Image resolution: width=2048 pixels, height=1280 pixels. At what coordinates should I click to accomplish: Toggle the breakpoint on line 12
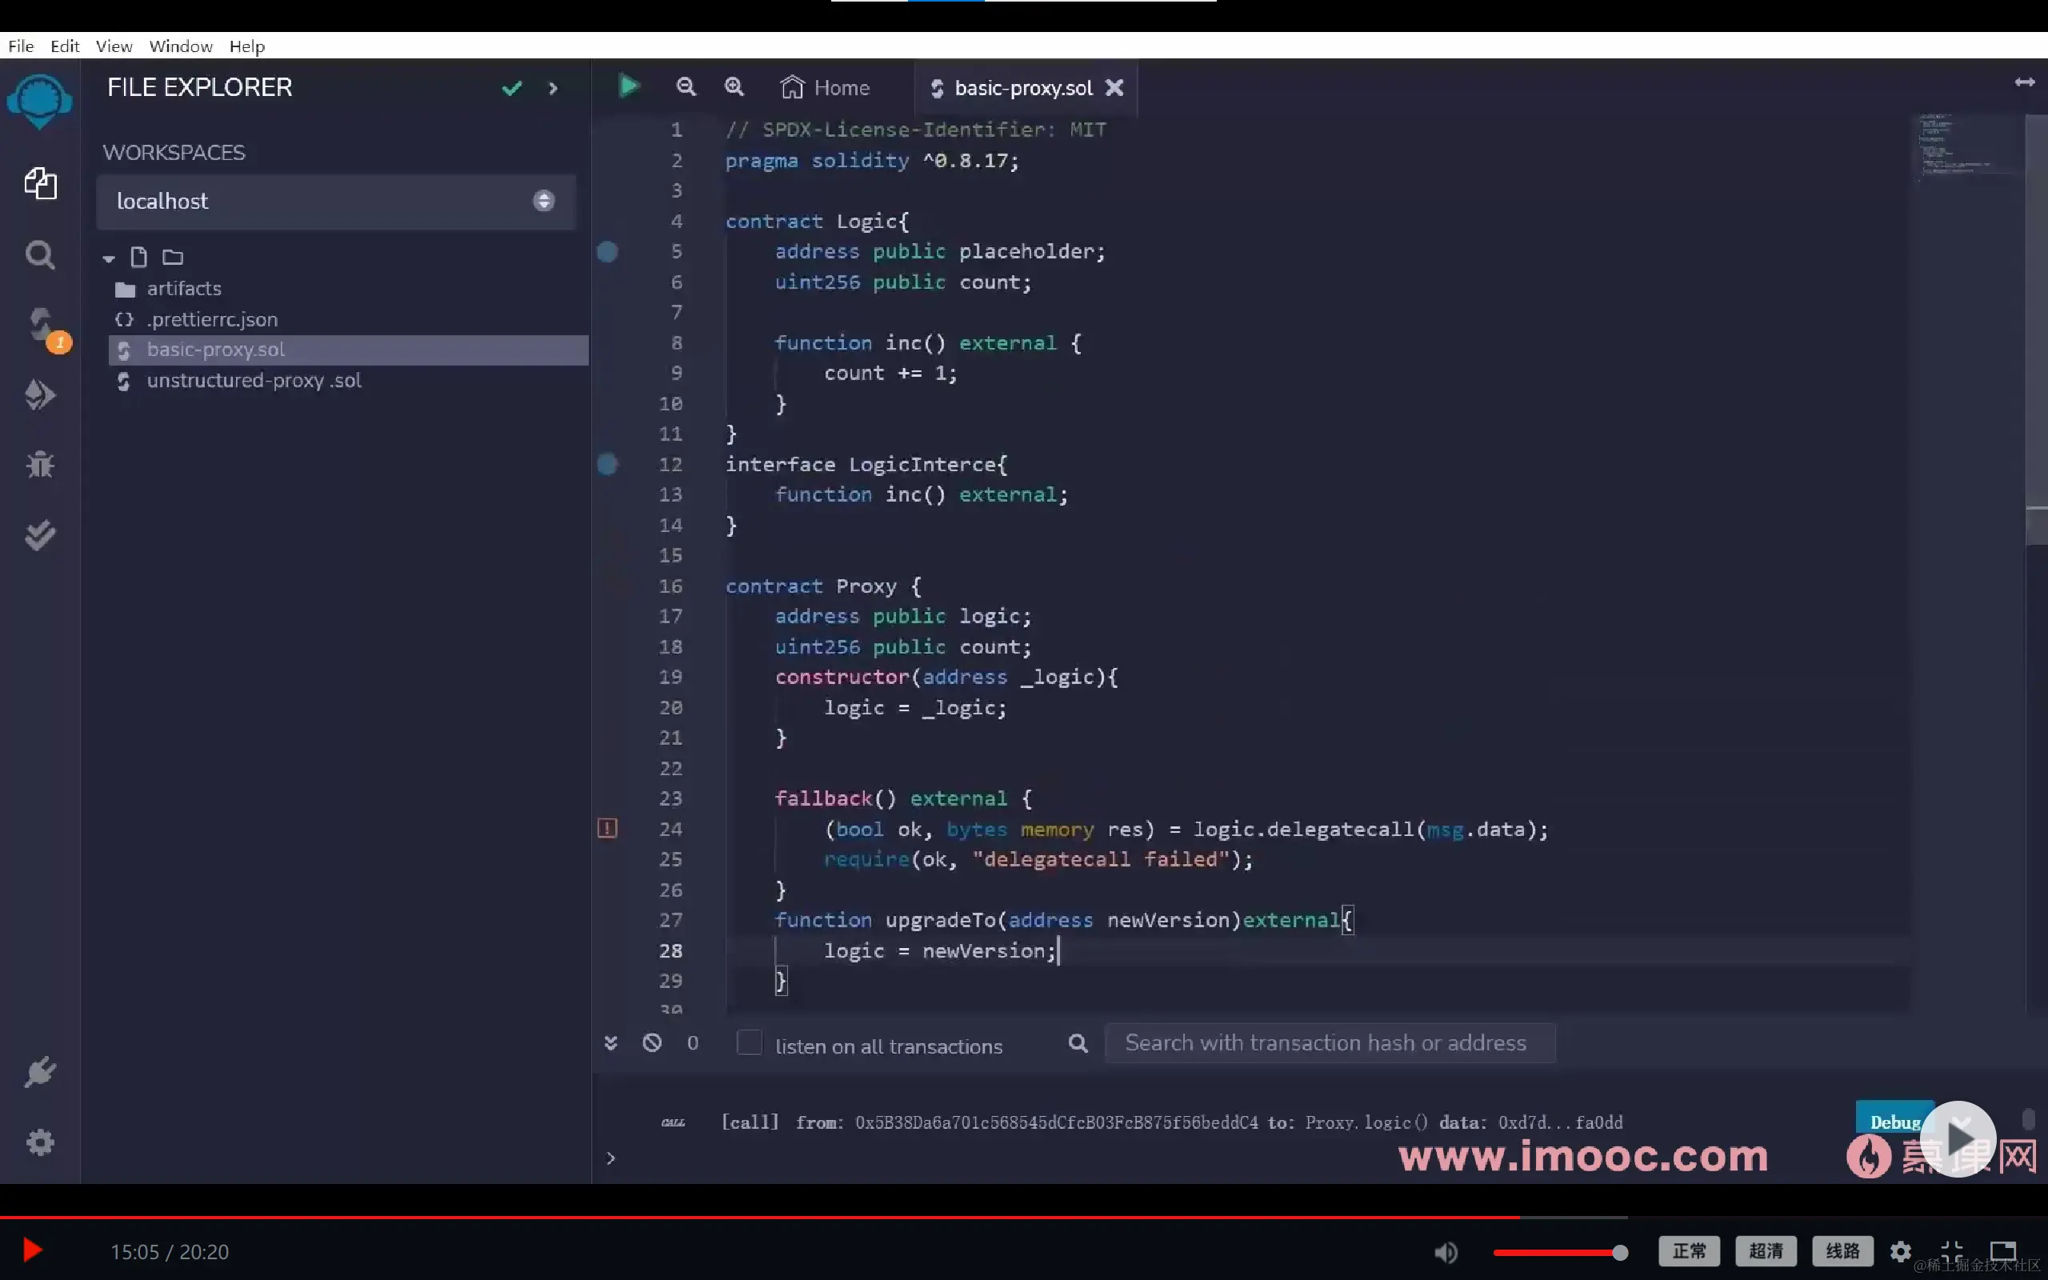608,464
